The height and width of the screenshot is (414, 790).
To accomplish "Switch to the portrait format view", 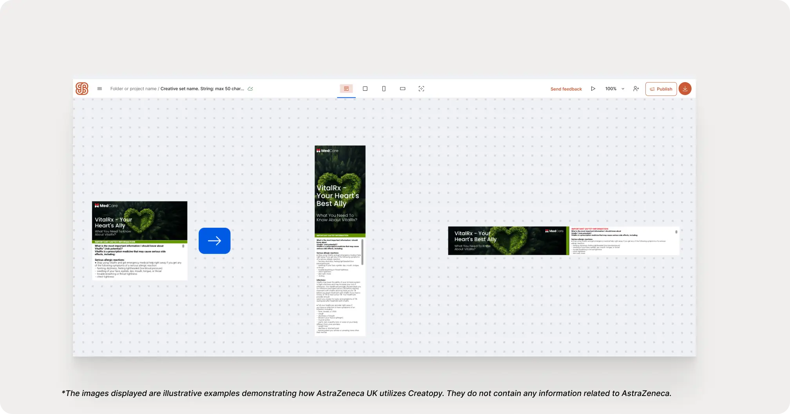I will (384, 89).
